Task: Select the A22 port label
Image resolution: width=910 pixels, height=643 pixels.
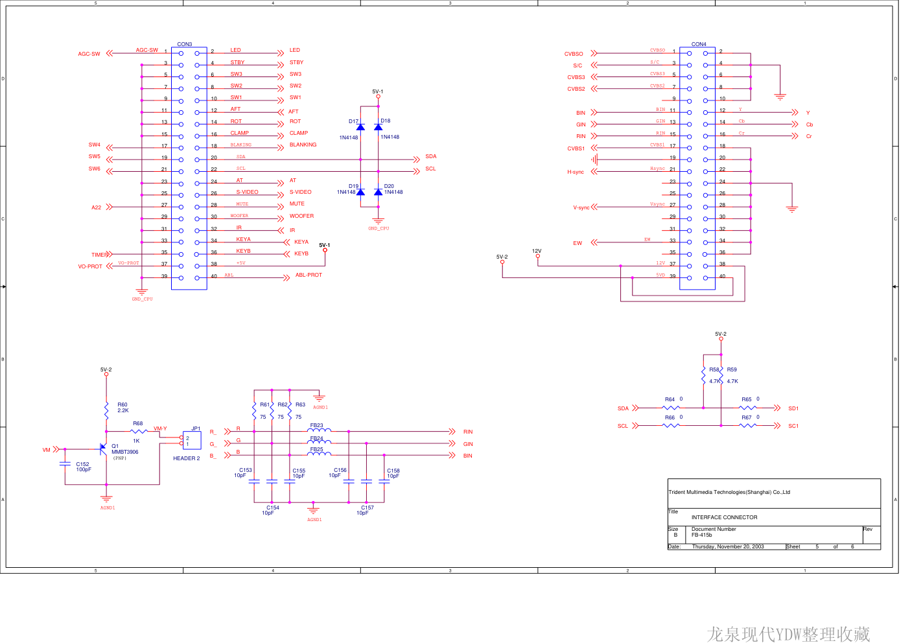Action: pos(96,207)
